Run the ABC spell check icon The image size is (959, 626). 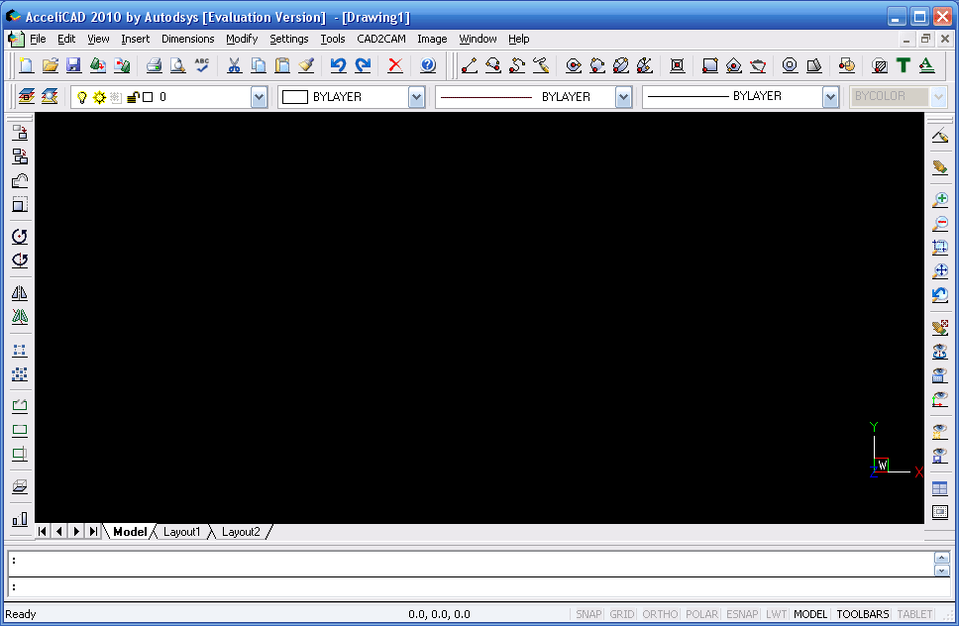(x=202, y=64)
